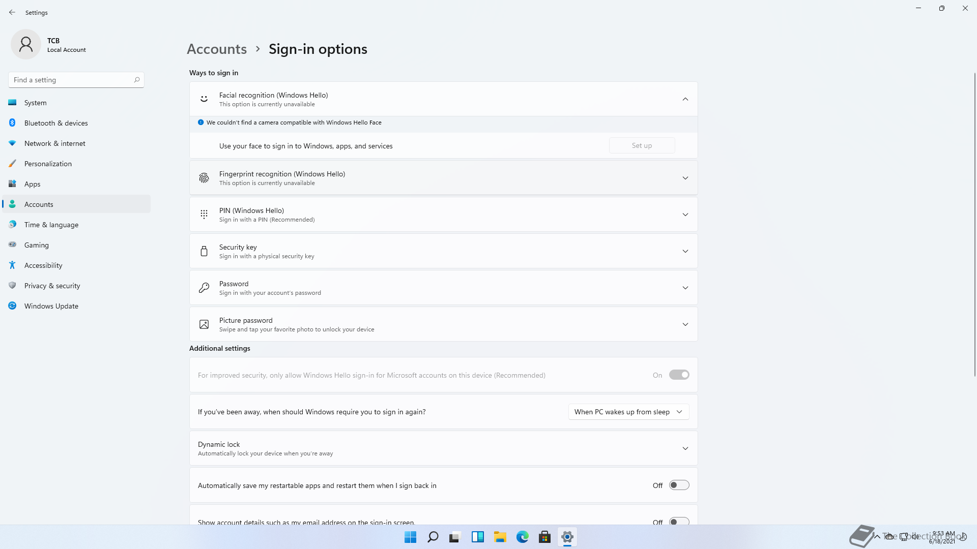Screen dimensions: 977x549
Task: Click in the Find a setting search box
Action: pos(76,80)
